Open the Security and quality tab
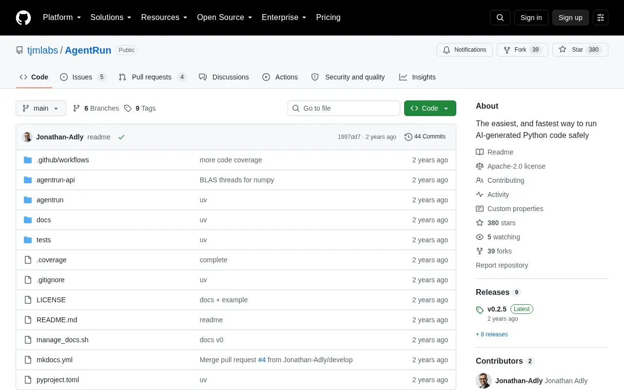Image resolution: width=624 pixels, height=390 pixels. pos(348,77)
